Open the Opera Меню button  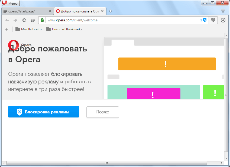[x=10, y=3]
